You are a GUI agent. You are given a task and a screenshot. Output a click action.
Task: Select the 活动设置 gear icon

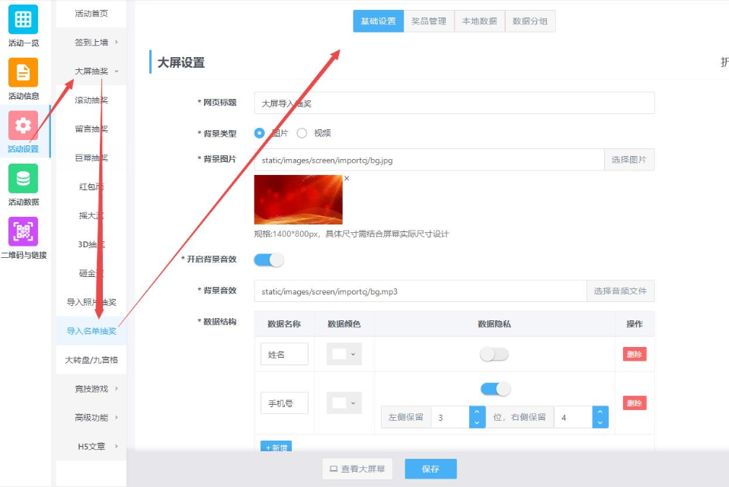click(23, 126)
